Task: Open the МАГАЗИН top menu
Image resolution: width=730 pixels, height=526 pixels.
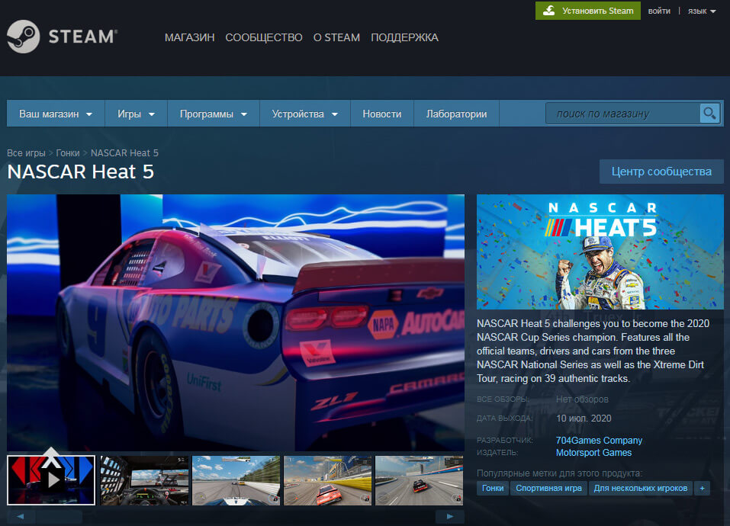Action: pyautogui.click(x=189, y=37)
